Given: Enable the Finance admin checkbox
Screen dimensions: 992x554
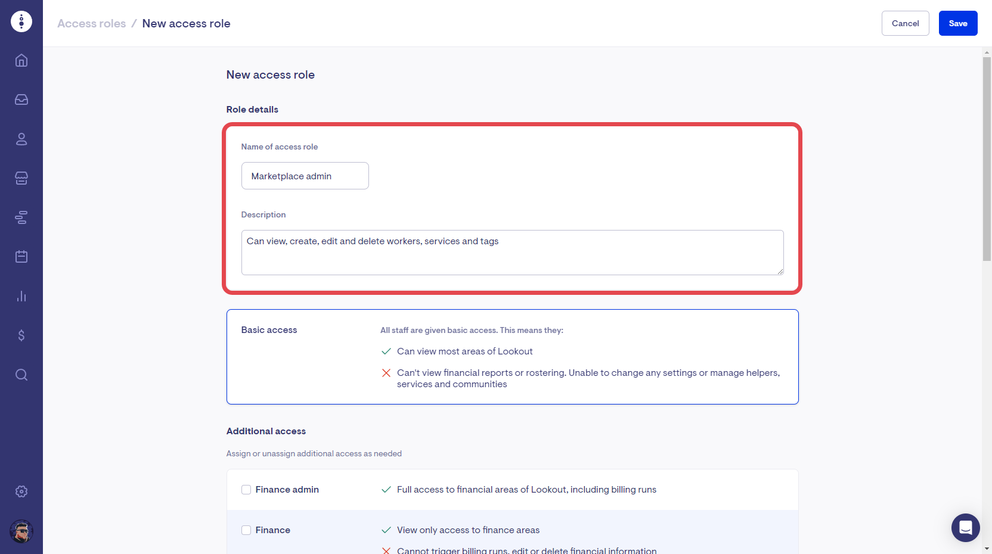Looking at the screenshot, I should coord(246,490).
